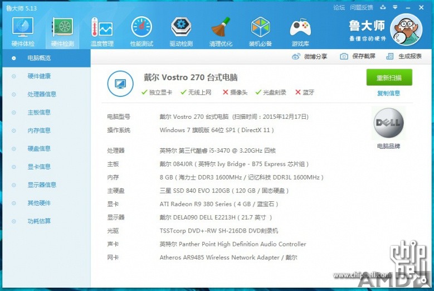Click the 三星 SSD 840 EVO 120GB value

click(224, 191)
